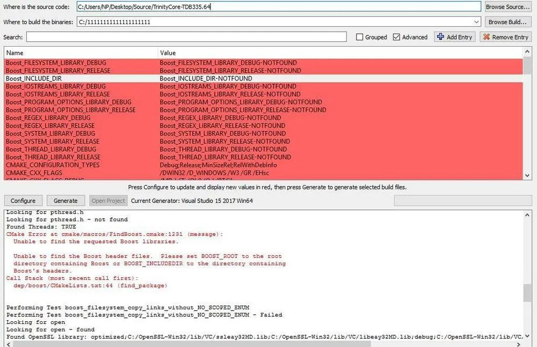The width and height of the screenshot is (537, 347).
Task: Click the blue plus icon on Add Entry
Action: tap(440, 36)
